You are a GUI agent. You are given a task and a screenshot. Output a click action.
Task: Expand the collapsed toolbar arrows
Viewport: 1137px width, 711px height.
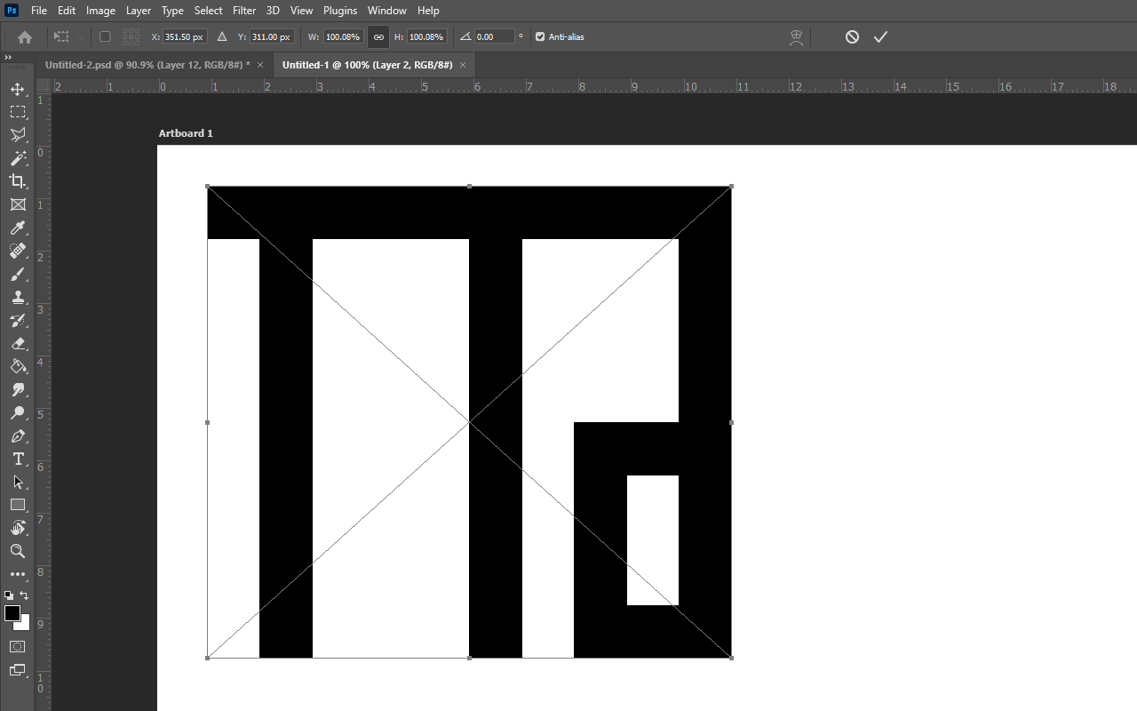tap(8, 58)
